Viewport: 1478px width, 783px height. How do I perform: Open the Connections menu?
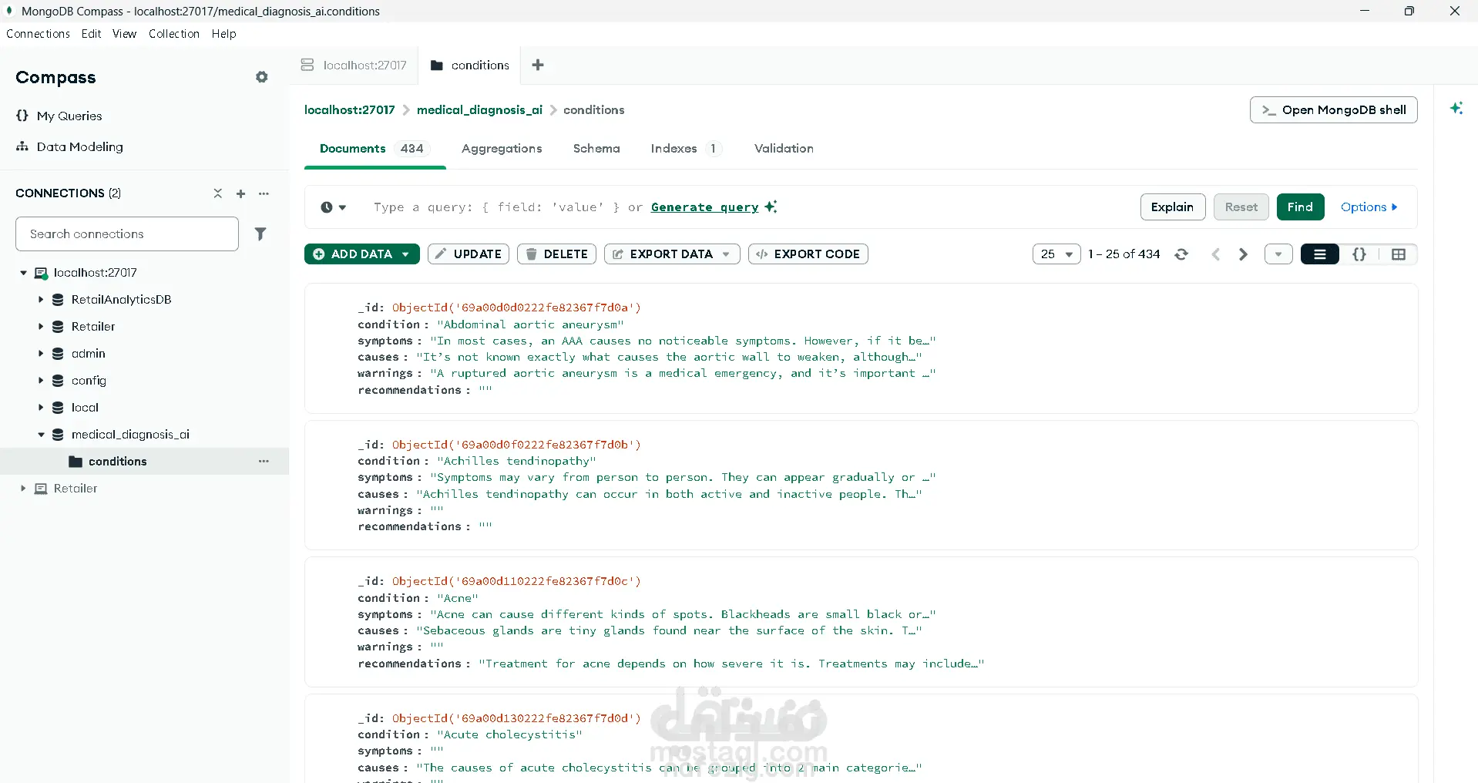point(38,34)
